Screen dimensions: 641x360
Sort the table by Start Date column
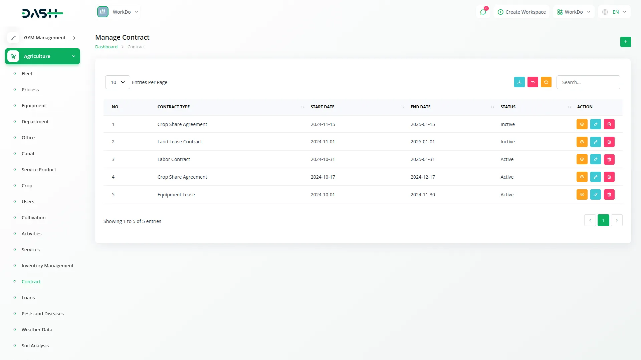pos(323,107)
